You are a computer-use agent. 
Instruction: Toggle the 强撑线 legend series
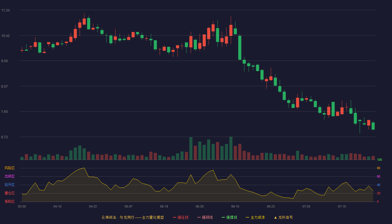tap(229, 217)
